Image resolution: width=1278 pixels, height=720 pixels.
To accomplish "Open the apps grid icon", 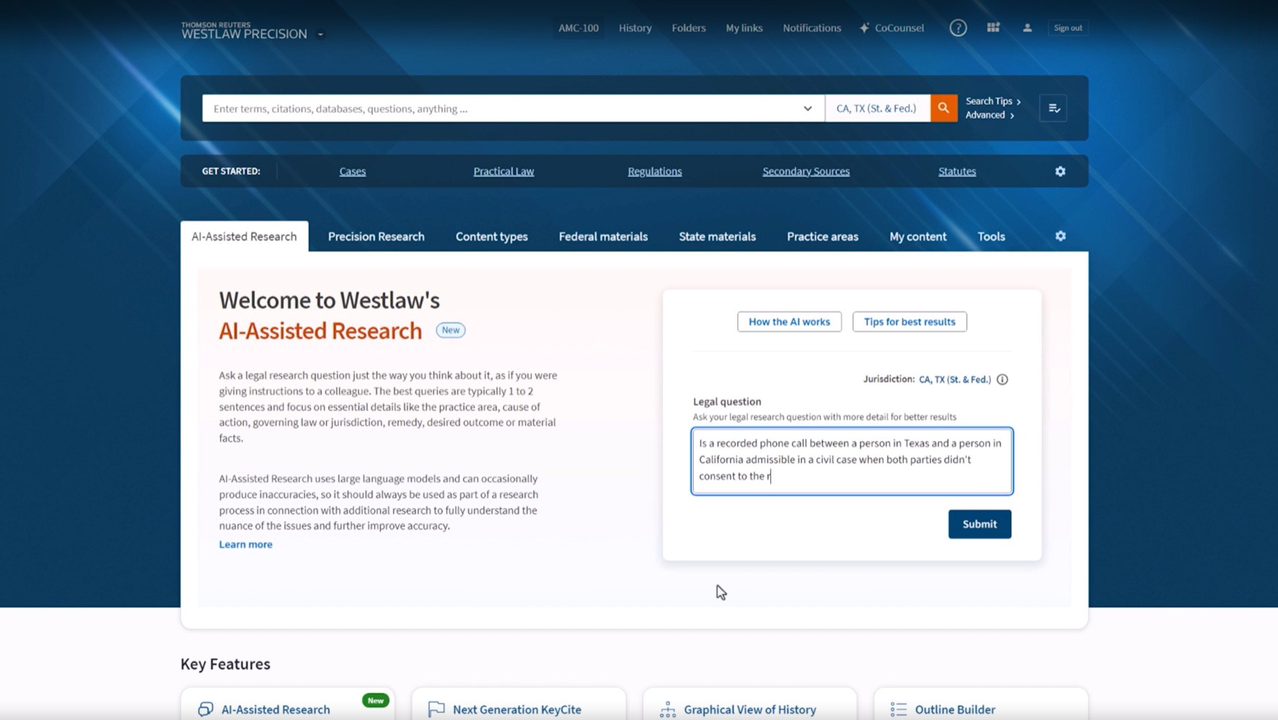I will pos(992,28).
